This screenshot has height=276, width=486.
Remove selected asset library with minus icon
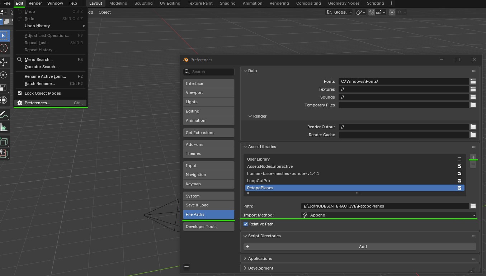click(x=473, y=164)
